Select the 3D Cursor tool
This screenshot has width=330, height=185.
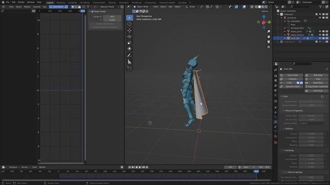tap(129, 24)
